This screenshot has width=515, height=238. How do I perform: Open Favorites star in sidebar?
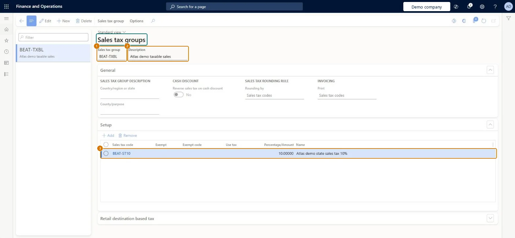(6, 41)
